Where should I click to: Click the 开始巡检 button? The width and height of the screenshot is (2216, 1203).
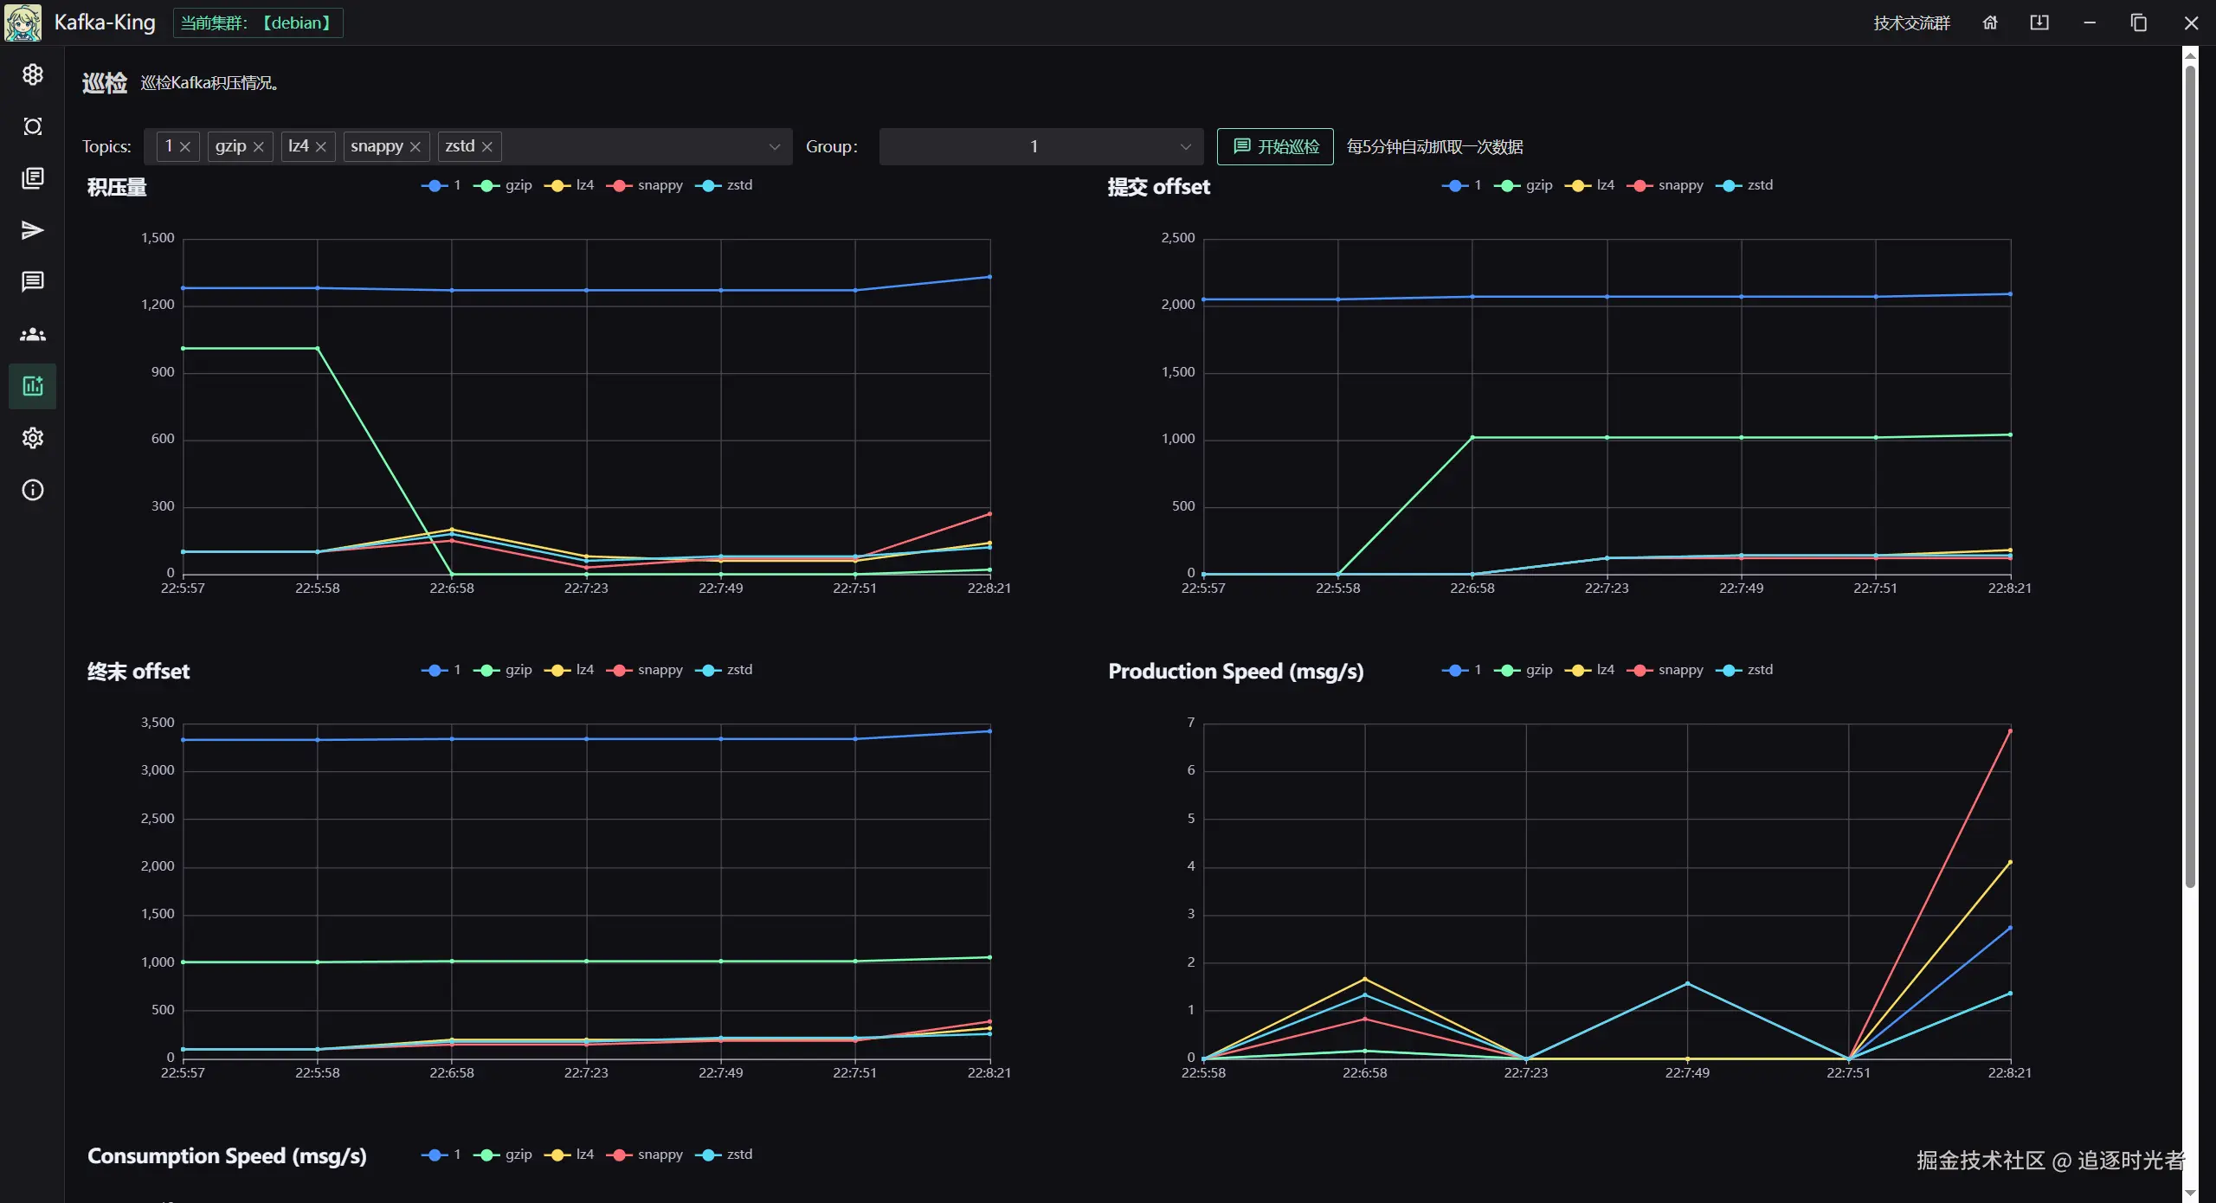(1275, 146)
